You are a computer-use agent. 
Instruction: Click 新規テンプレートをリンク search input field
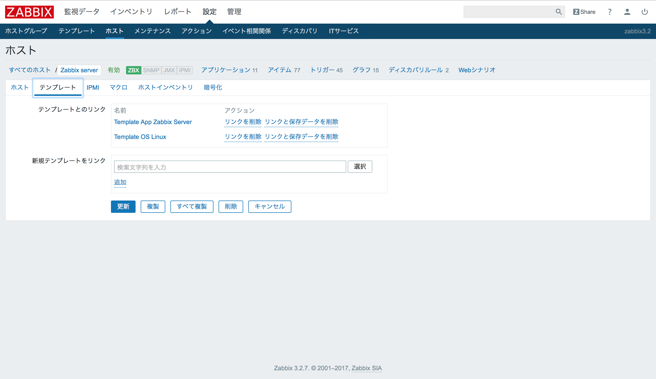click(230, 166)
